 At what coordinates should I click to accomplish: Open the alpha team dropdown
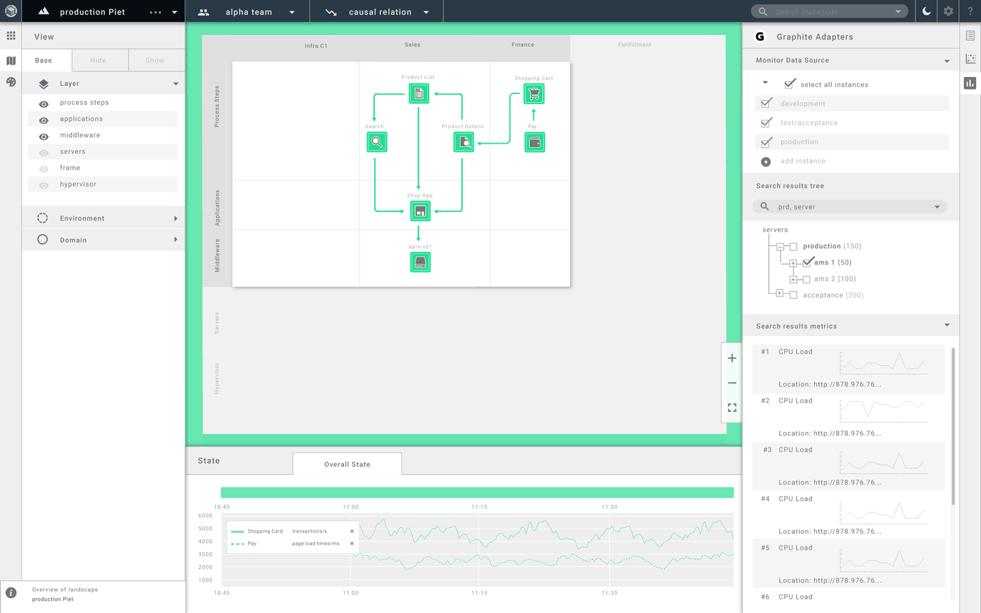point(292,12)
